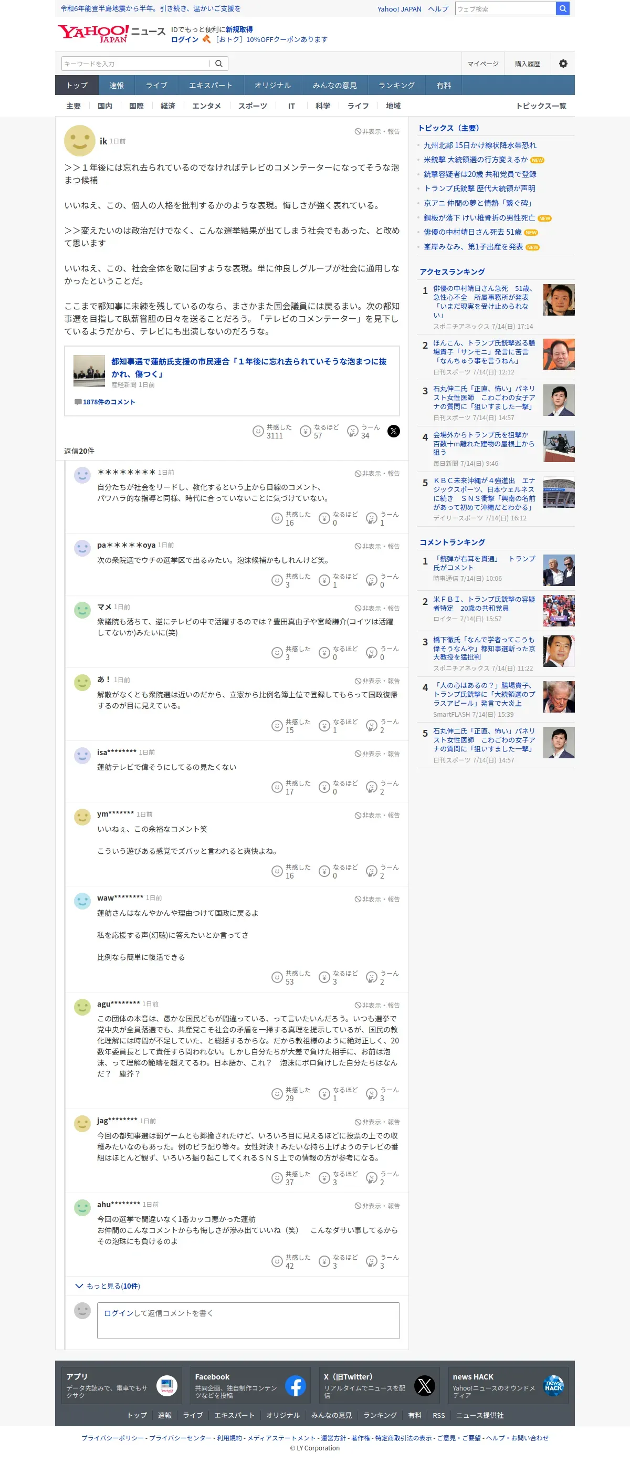
Task: Select the 速報 tab
Action: [117, 85]
